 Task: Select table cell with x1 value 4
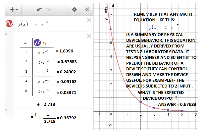pyautogui.click(x=26, y=81)
